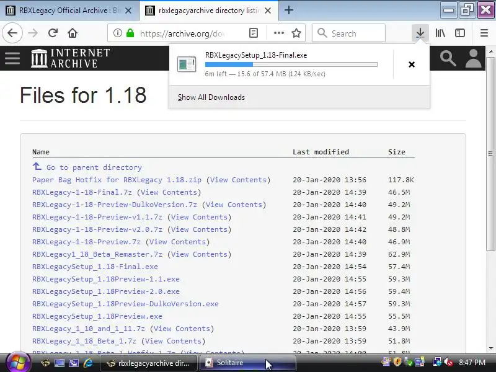The height and width of the screenshot is (372, 496).
Task: Go back to the previous page
Action: coord(12,33)
